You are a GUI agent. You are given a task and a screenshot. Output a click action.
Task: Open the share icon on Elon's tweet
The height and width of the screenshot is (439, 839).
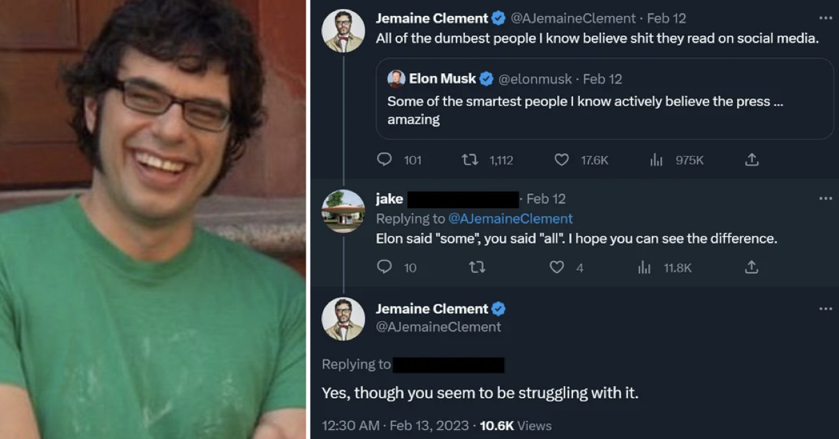point(752,160)
